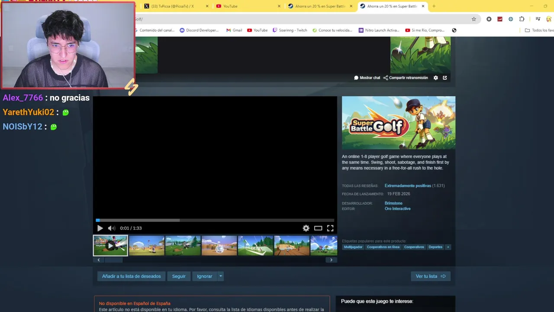Image resolution: width=554 pixels, height=312 pixels.
Task: Open Extremadamente positivas reviews link
Action: (x=408, y=185)
